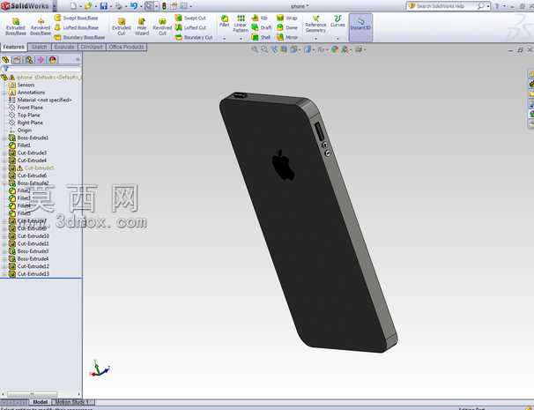Select the Draft tool
Image resolution: width=534 pixels, height=410 pixels.
point(262,27)
